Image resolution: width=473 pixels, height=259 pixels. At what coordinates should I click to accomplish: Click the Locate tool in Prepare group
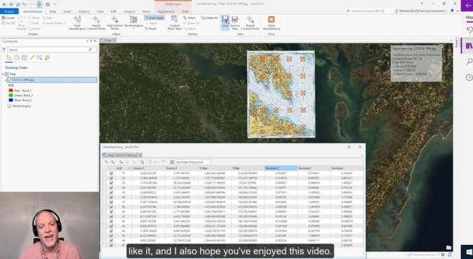click(x=8, y=18)
